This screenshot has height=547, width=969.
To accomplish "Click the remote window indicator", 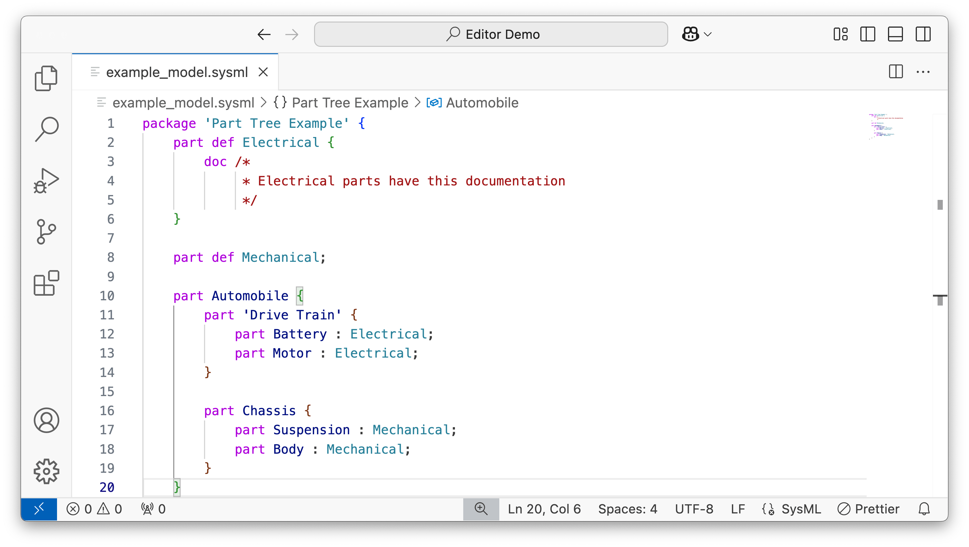I will (x=39, y=509).
